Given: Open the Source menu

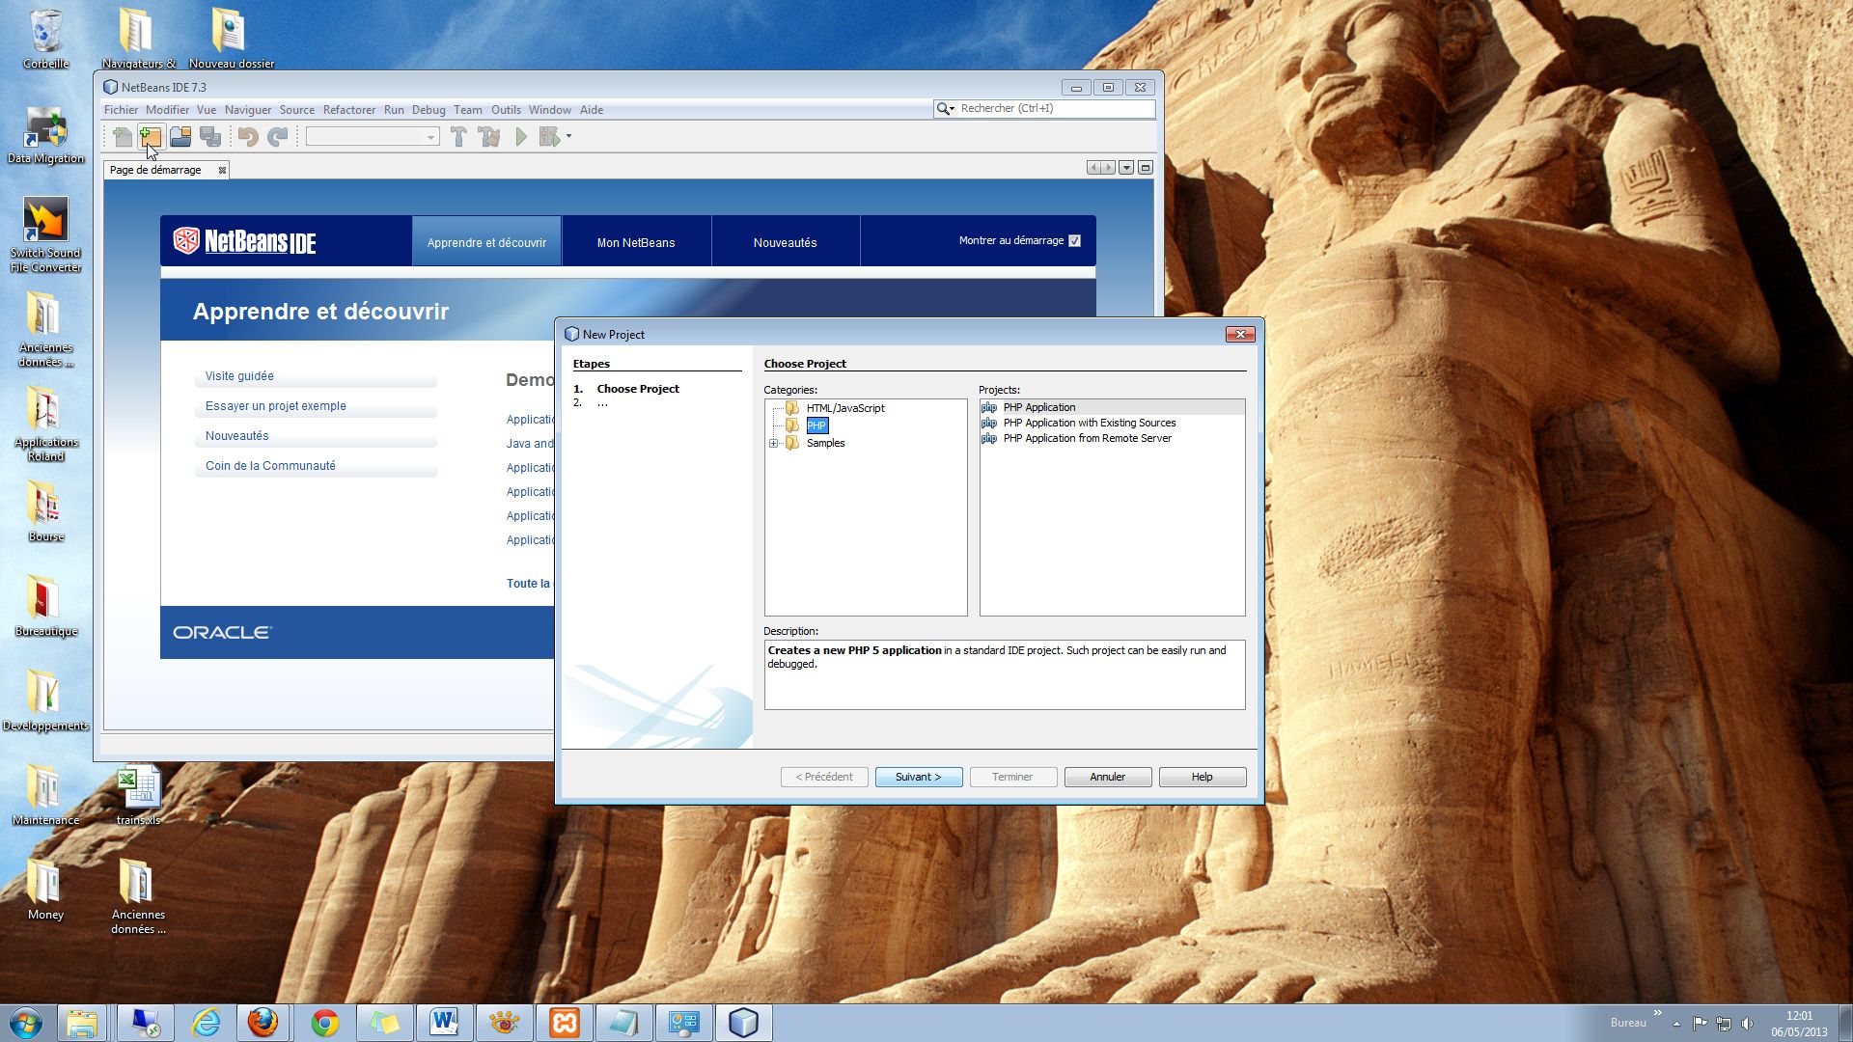Looking at the screenshot, I should (x=297, y=110).
